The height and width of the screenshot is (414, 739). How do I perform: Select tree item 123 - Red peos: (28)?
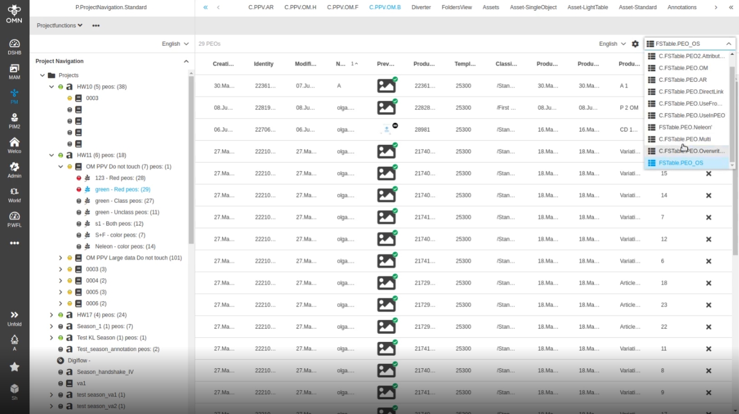point(120,178)
